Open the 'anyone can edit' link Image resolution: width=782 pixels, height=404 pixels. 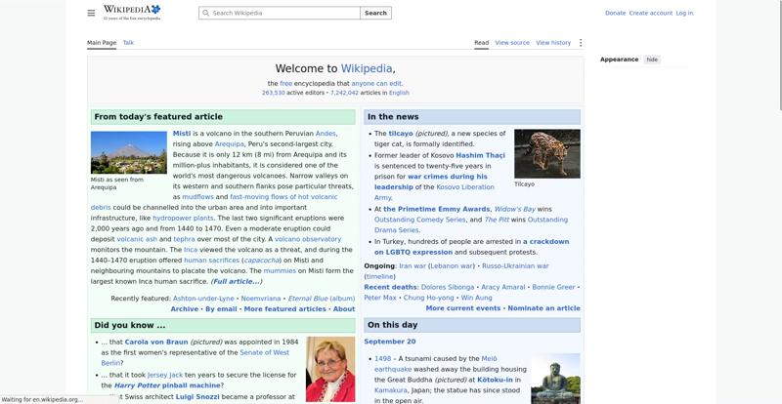pyautogui.click(x=376, y=84)
